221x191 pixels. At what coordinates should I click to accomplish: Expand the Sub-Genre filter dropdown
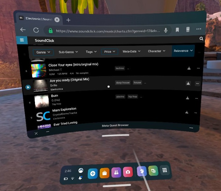click(68, 52)
